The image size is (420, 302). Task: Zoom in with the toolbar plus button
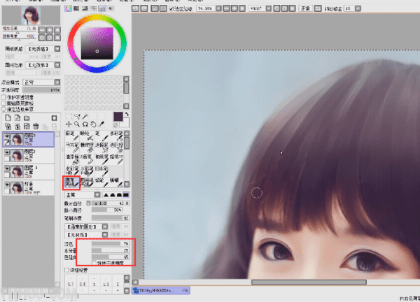pyautogui.click(x=234, y=8)
